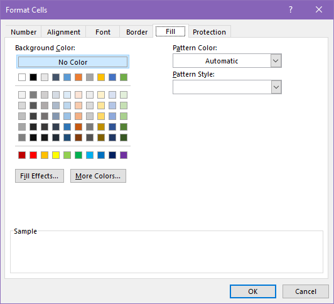Pick the bright yellow standard color
The width and height of the screenshot is (334, 304).
[56, 155]
